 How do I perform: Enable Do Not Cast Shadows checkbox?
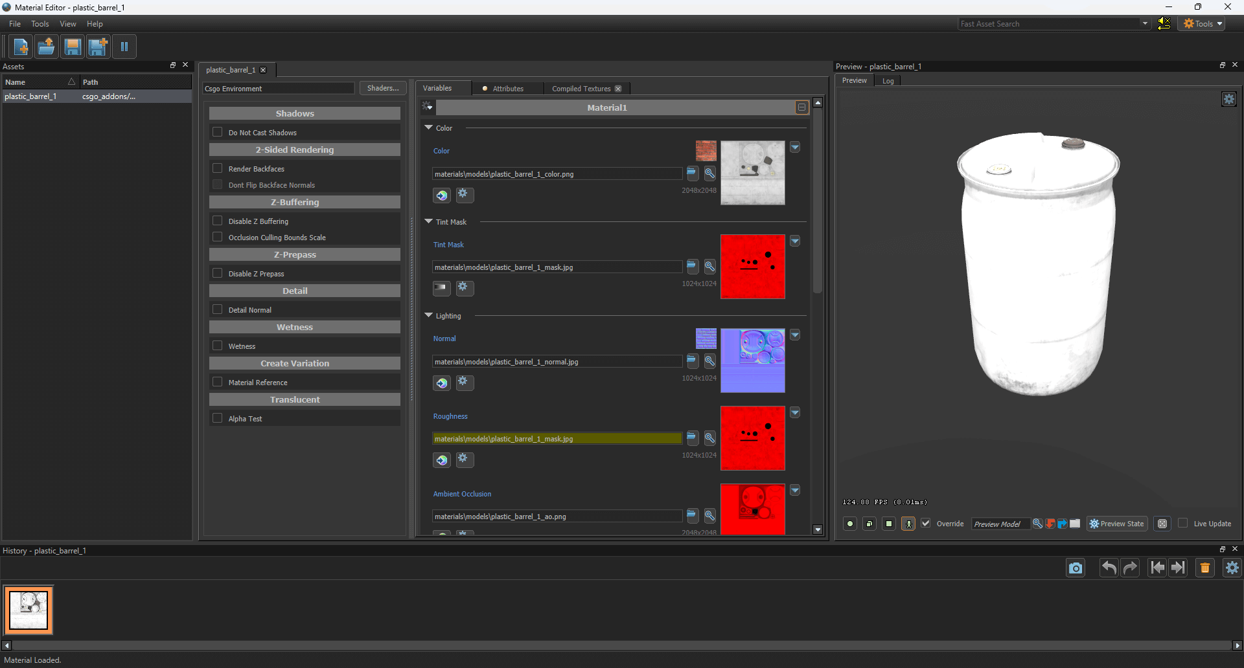[218, 132]
